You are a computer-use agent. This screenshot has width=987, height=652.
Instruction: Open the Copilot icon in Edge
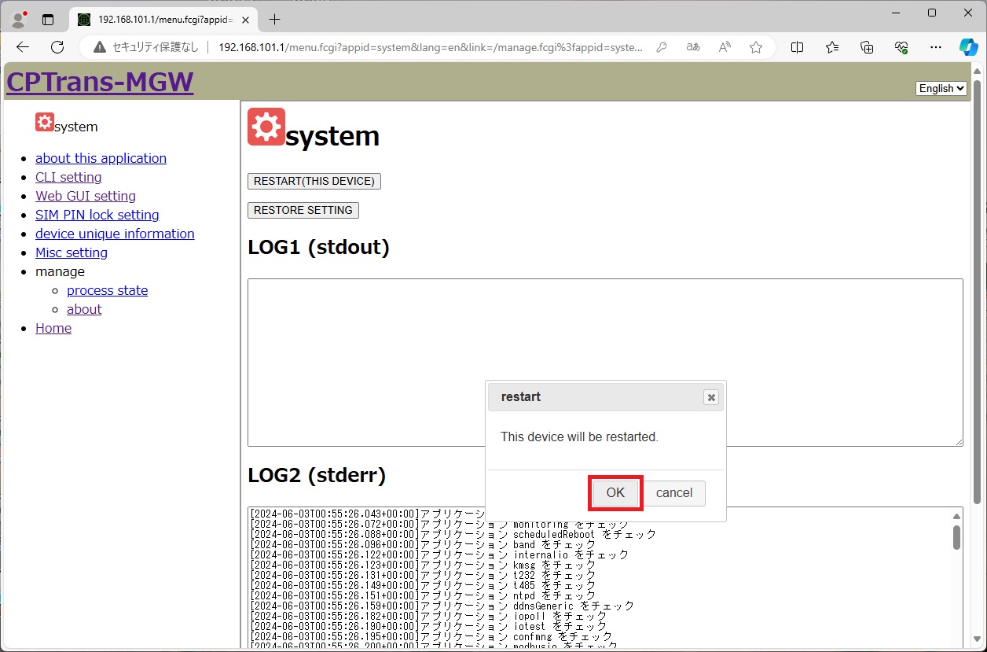click(x=968, y=47)
